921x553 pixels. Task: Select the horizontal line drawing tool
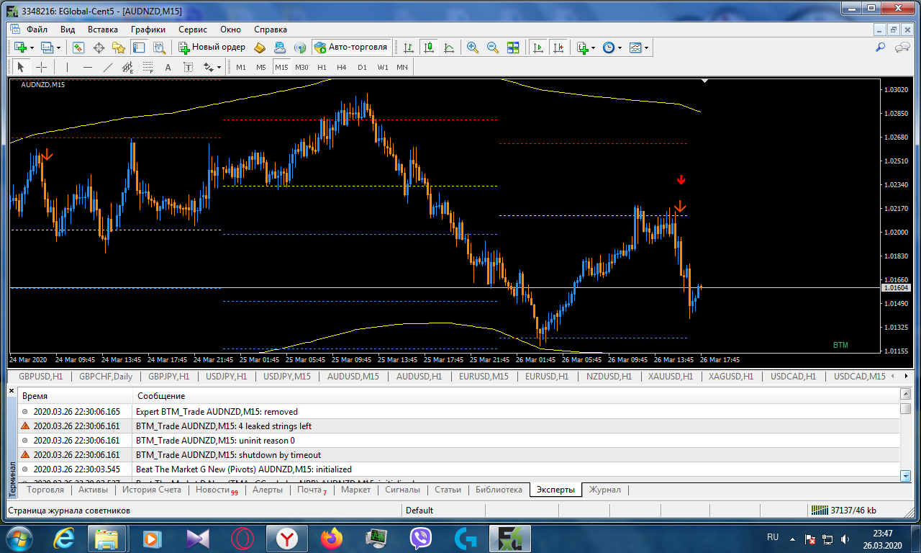[87, 67]
